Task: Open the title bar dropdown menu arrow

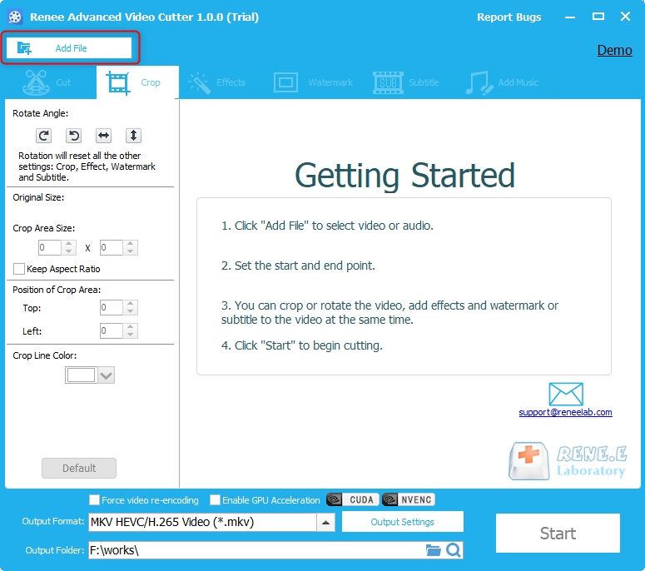Action: pos(569,17)
